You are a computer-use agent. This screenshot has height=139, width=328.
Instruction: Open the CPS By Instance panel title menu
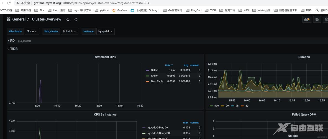105,115
